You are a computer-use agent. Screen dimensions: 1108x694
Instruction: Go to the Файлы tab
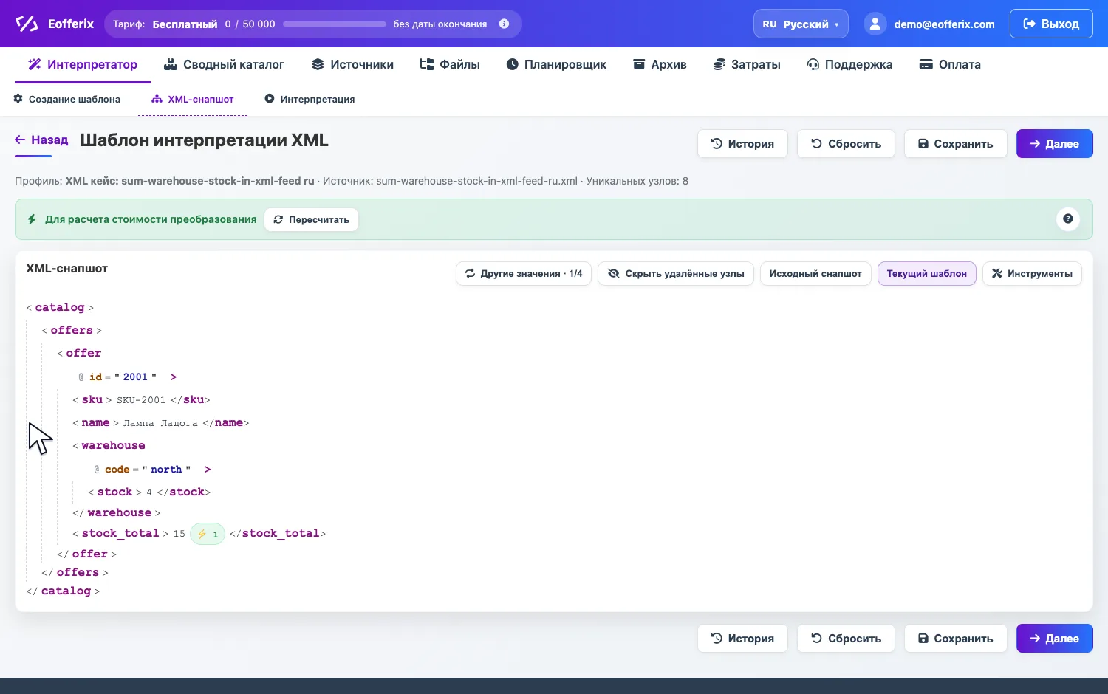(x=450, y=64)
